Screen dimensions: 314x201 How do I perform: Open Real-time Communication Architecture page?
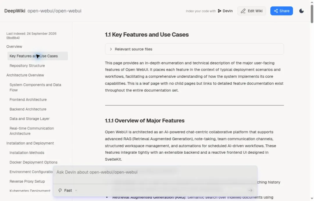[x=32, y=131]
